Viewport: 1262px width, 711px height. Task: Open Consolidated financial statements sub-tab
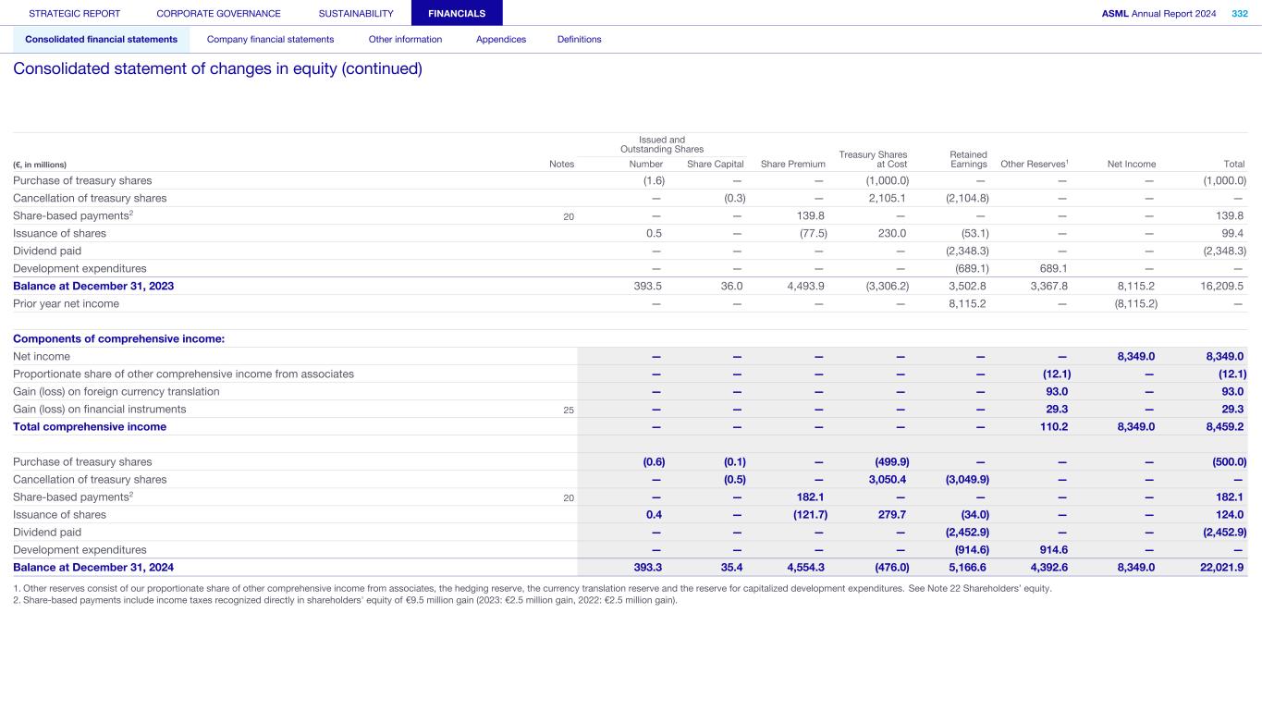pos(101,40)
